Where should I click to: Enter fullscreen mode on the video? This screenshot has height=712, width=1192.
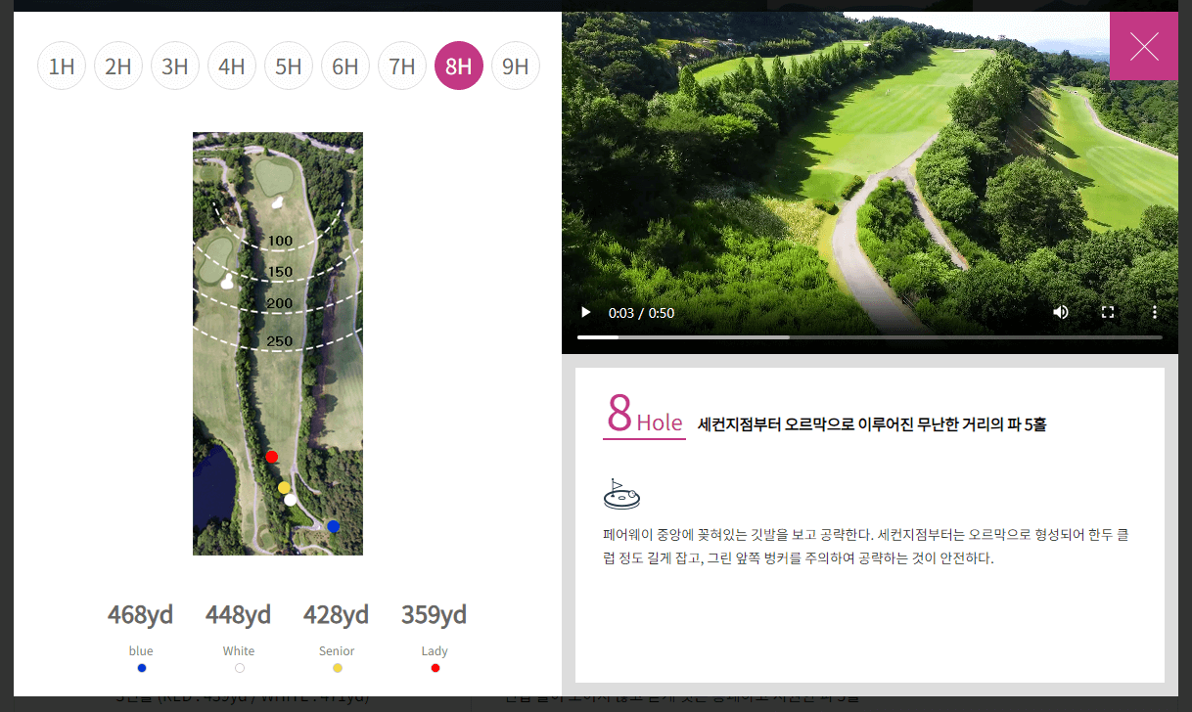coord(1108,311)
